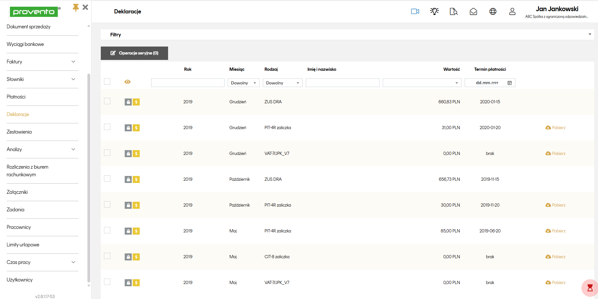Toggle the eye visibility icon in filter row
The height and width of the screenshot is (299, 598).
(x=128, y=82)
